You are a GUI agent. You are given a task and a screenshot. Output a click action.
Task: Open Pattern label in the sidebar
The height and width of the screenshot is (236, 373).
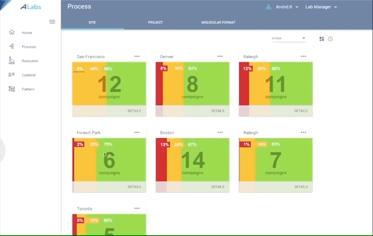pos(28,89)
